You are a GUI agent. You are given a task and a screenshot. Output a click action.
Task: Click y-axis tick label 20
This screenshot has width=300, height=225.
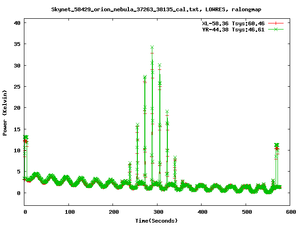point(17,108)
